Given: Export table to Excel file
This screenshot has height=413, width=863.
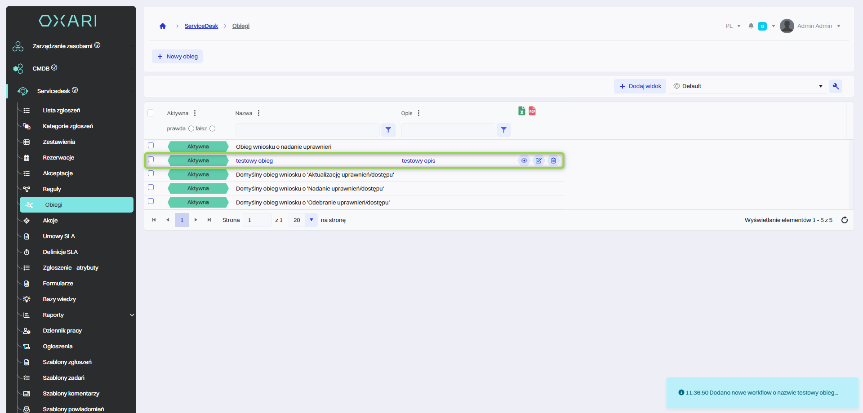Looking at the screenshot, I should click(521, 111).
